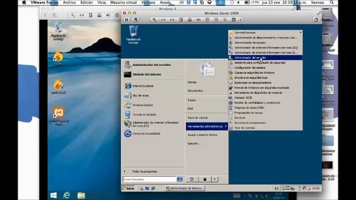
Task: Open Spotlight search in macOS menu bar
Action: [332, 2]
